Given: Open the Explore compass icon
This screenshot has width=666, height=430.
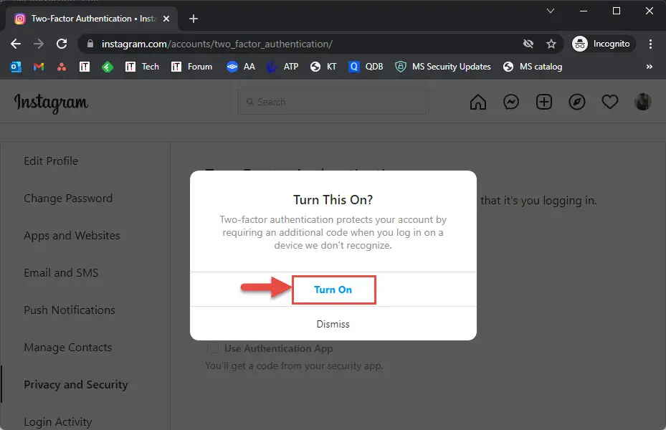Looking at the screenshot, I should click(577, 102).
